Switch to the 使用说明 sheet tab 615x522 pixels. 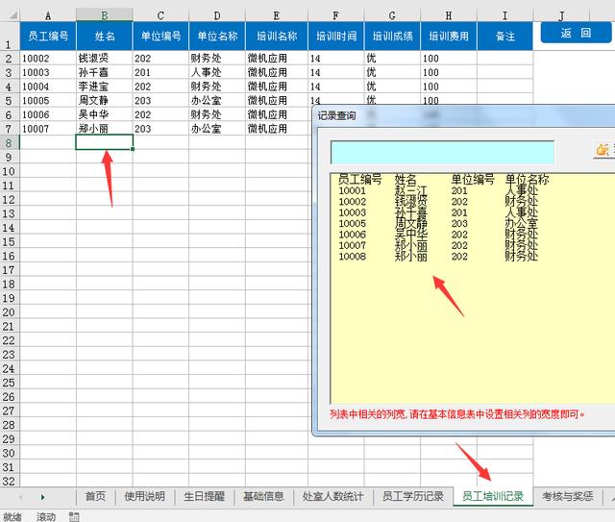click(144, 496)
